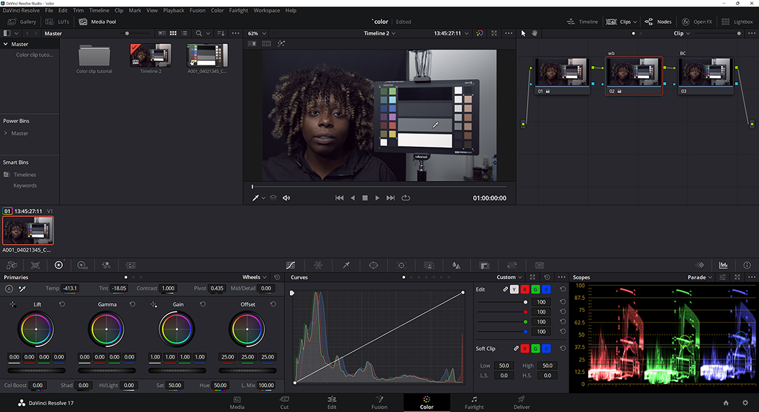Open the Magic Mask palette
The image size is (759, 412).
429,265
